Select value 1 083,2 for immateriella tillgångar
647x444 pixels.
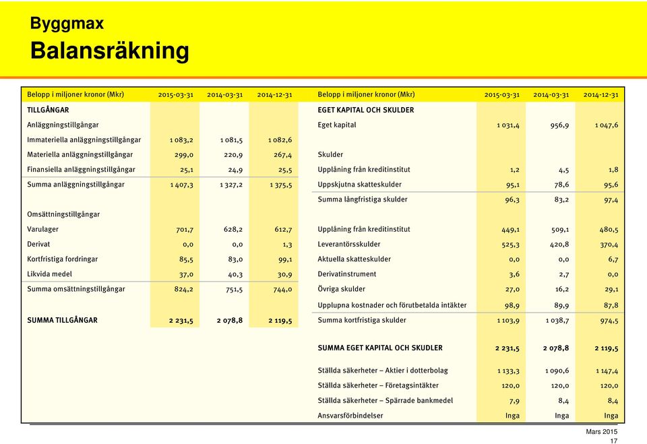[181, 140]
